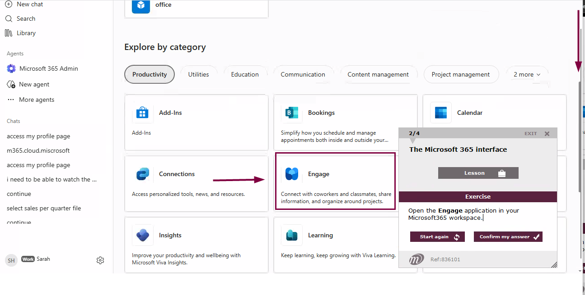Click the Connections card description text
Screen dimensions: 585x295
(x=188, y=194)
